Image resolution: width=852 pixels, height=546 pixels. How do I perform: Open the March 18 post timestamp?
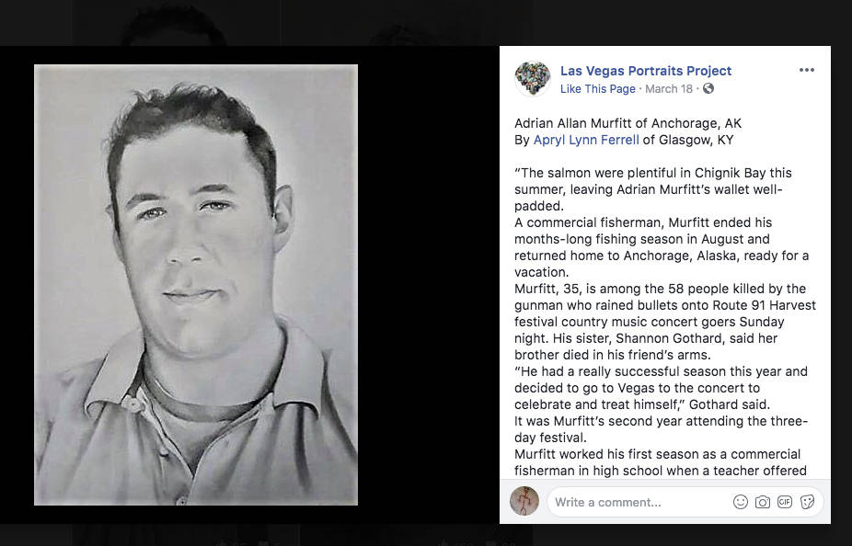coord(668,89)
